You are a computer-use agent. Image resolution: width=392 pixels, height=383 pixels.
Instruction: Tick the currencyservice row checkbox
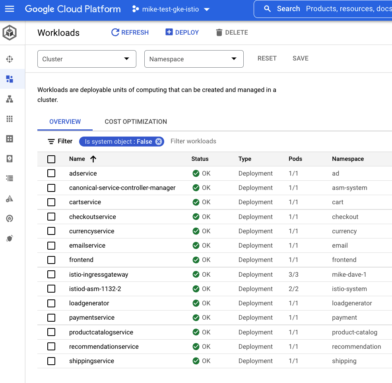pyautogui.click(x=51, y=231)
